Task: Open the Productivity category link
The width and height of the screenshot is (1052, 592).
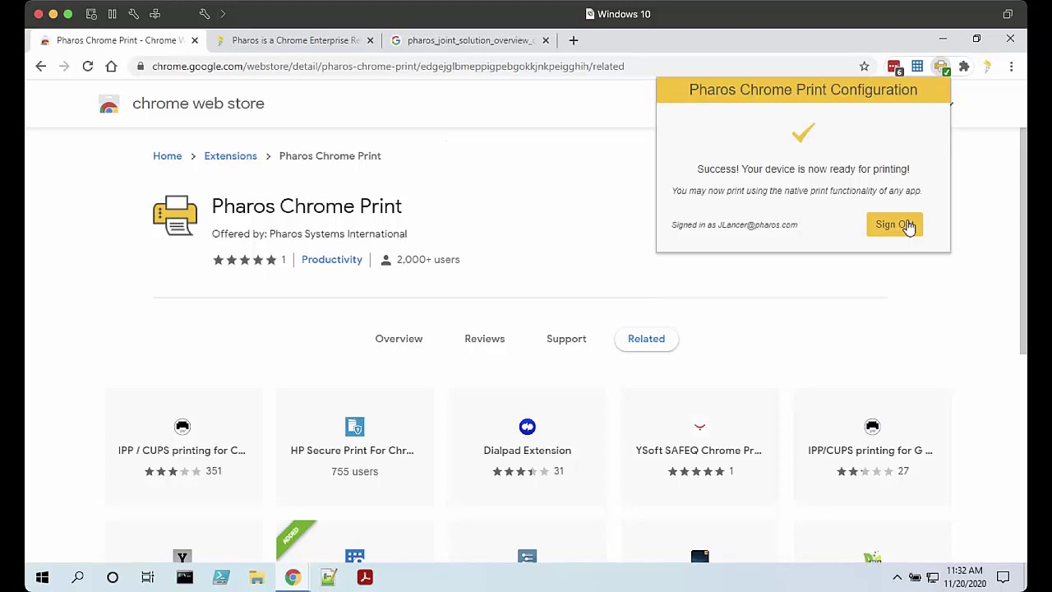Action: point(331,260)
